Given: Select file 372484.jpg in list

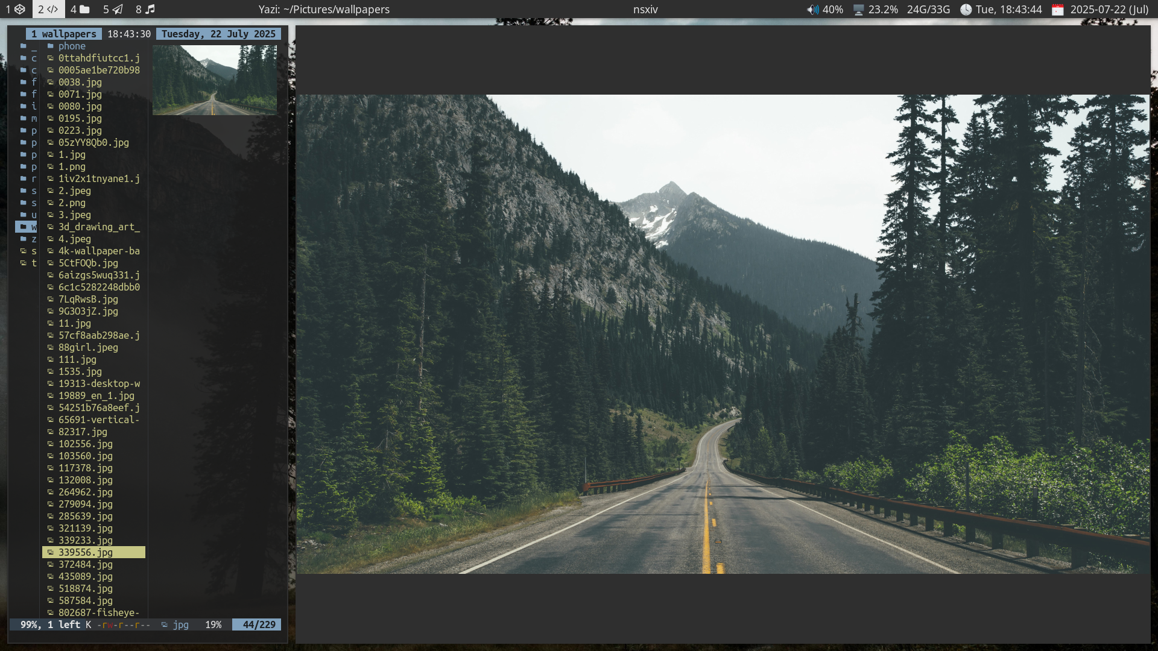Looking at the screenshot, I should (x=85, y=564).
